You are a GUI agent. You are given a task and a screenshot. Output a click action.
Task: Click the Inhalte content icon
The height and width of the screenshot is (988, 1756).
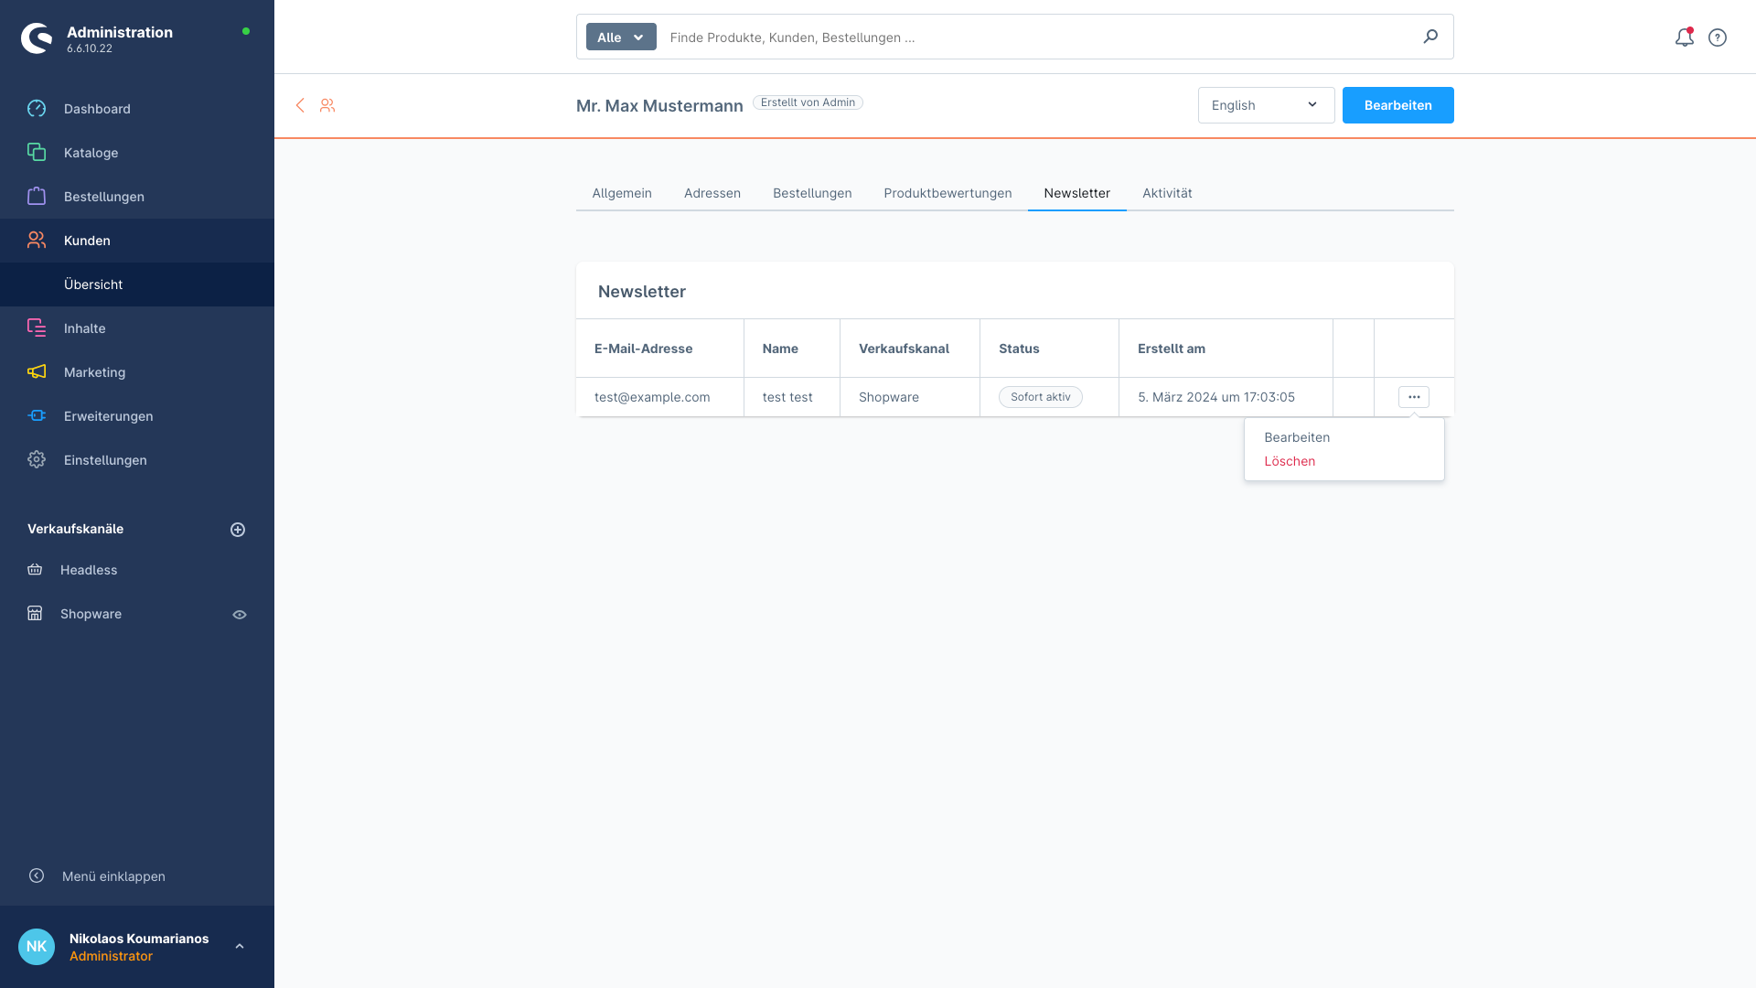pos(37,328)
